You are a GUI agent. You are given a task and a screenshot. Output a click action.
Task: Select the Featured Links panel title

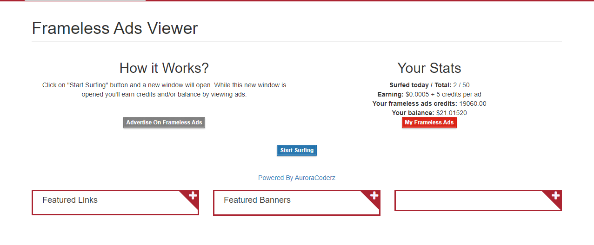tap(70, 200)
